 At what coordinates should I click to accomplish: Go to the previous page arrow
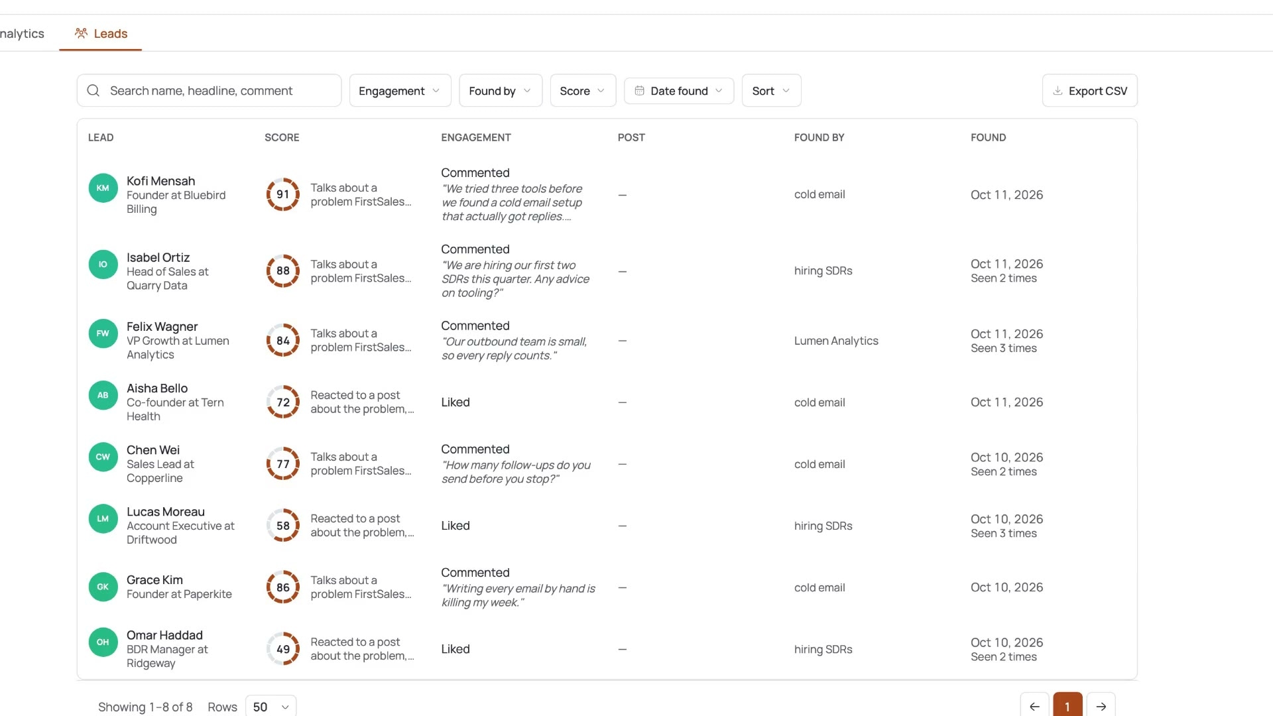[1034, 706]
